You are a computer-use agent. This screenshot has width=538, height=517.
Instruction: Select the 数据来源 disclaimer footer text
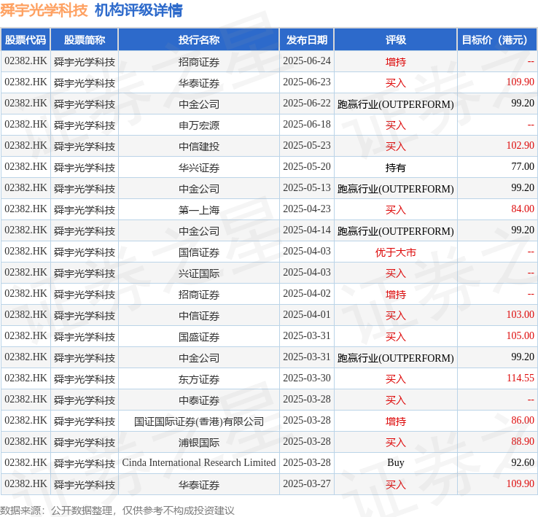tap(117, 511)
